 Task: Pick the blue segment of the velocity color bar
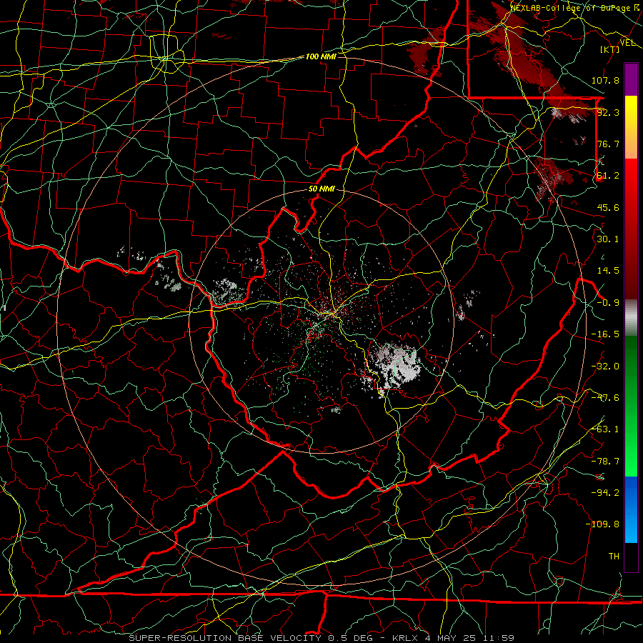[x=631, y=509]
